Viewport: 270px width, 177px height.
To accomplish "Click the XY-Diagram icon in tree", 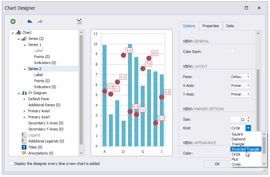I will [x=24, y=93].
